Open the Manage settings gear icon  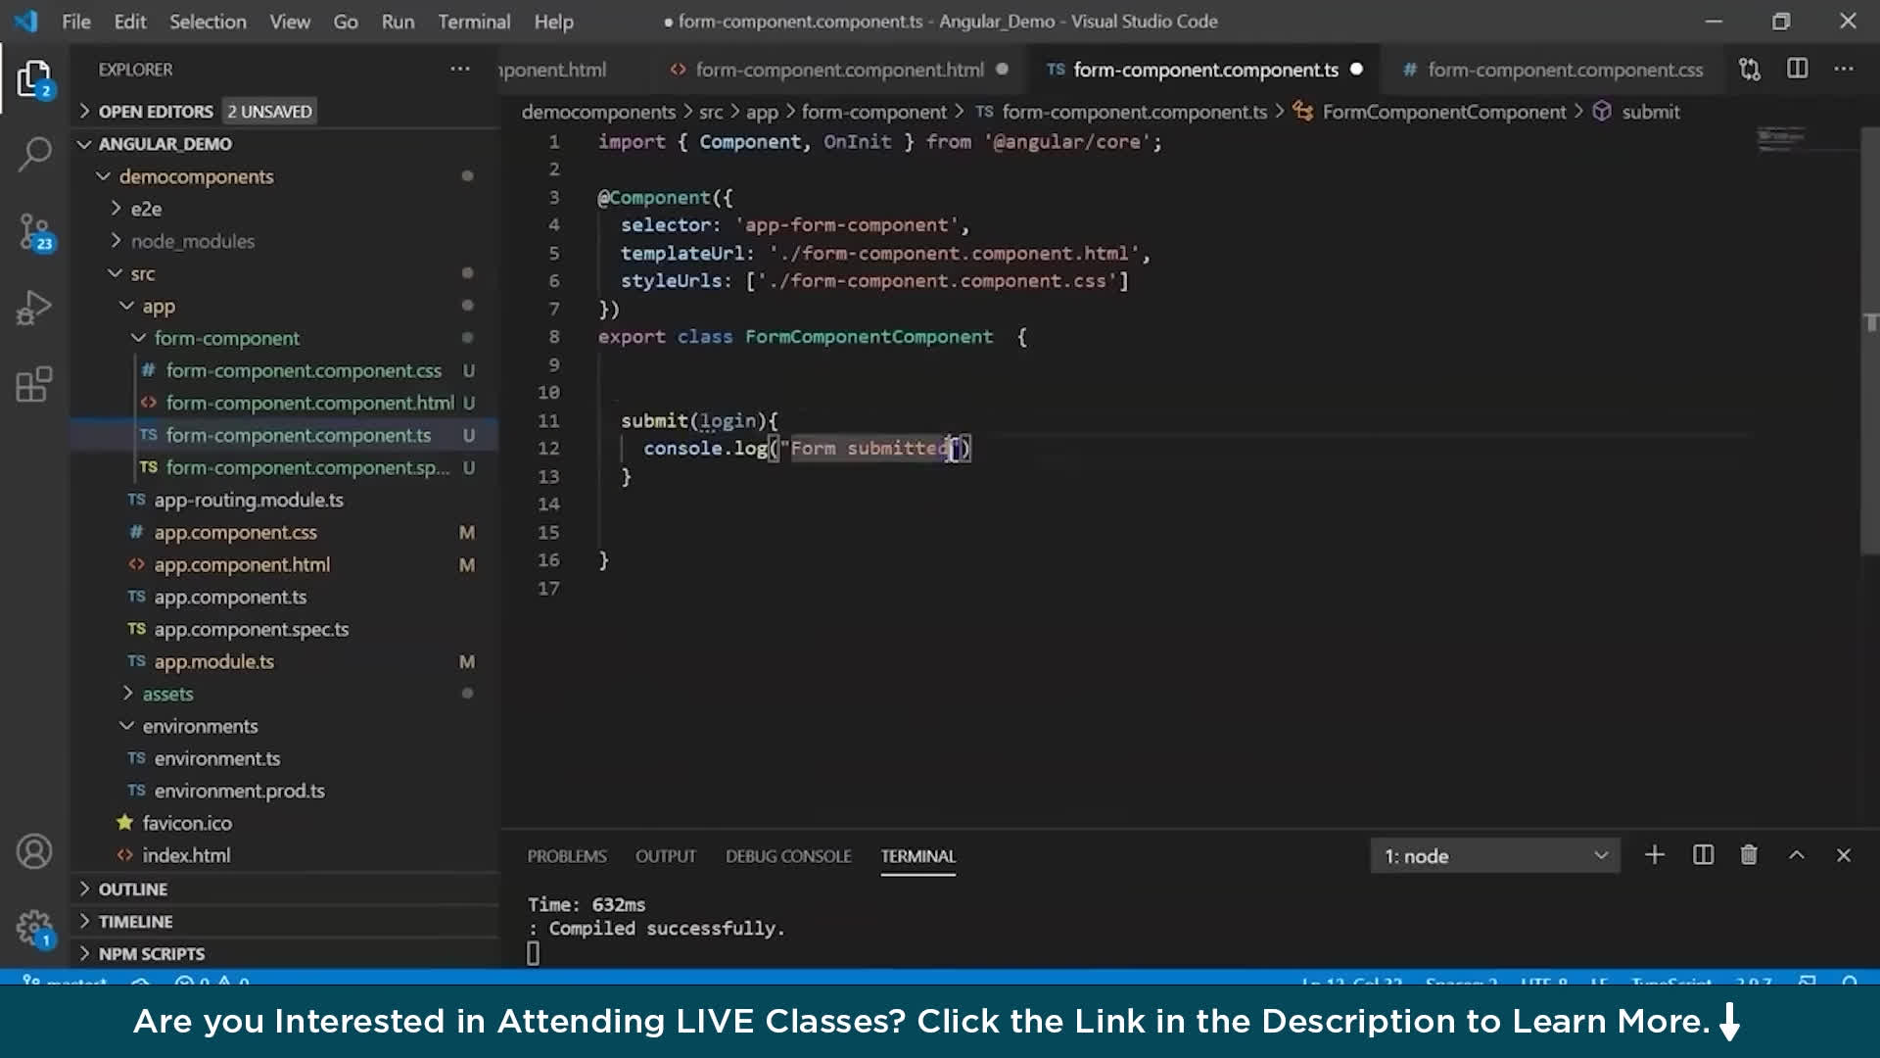[34, 926]
